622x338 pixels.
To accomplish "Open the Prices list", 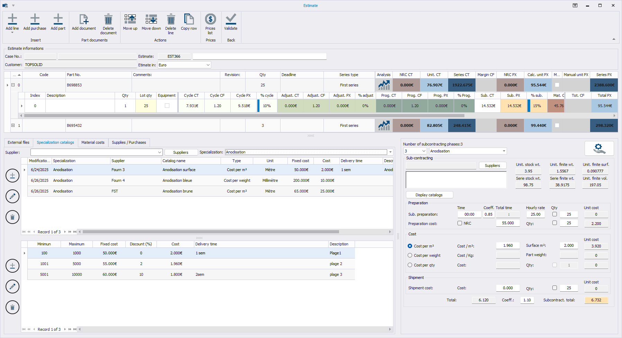I will pos(210,19).
